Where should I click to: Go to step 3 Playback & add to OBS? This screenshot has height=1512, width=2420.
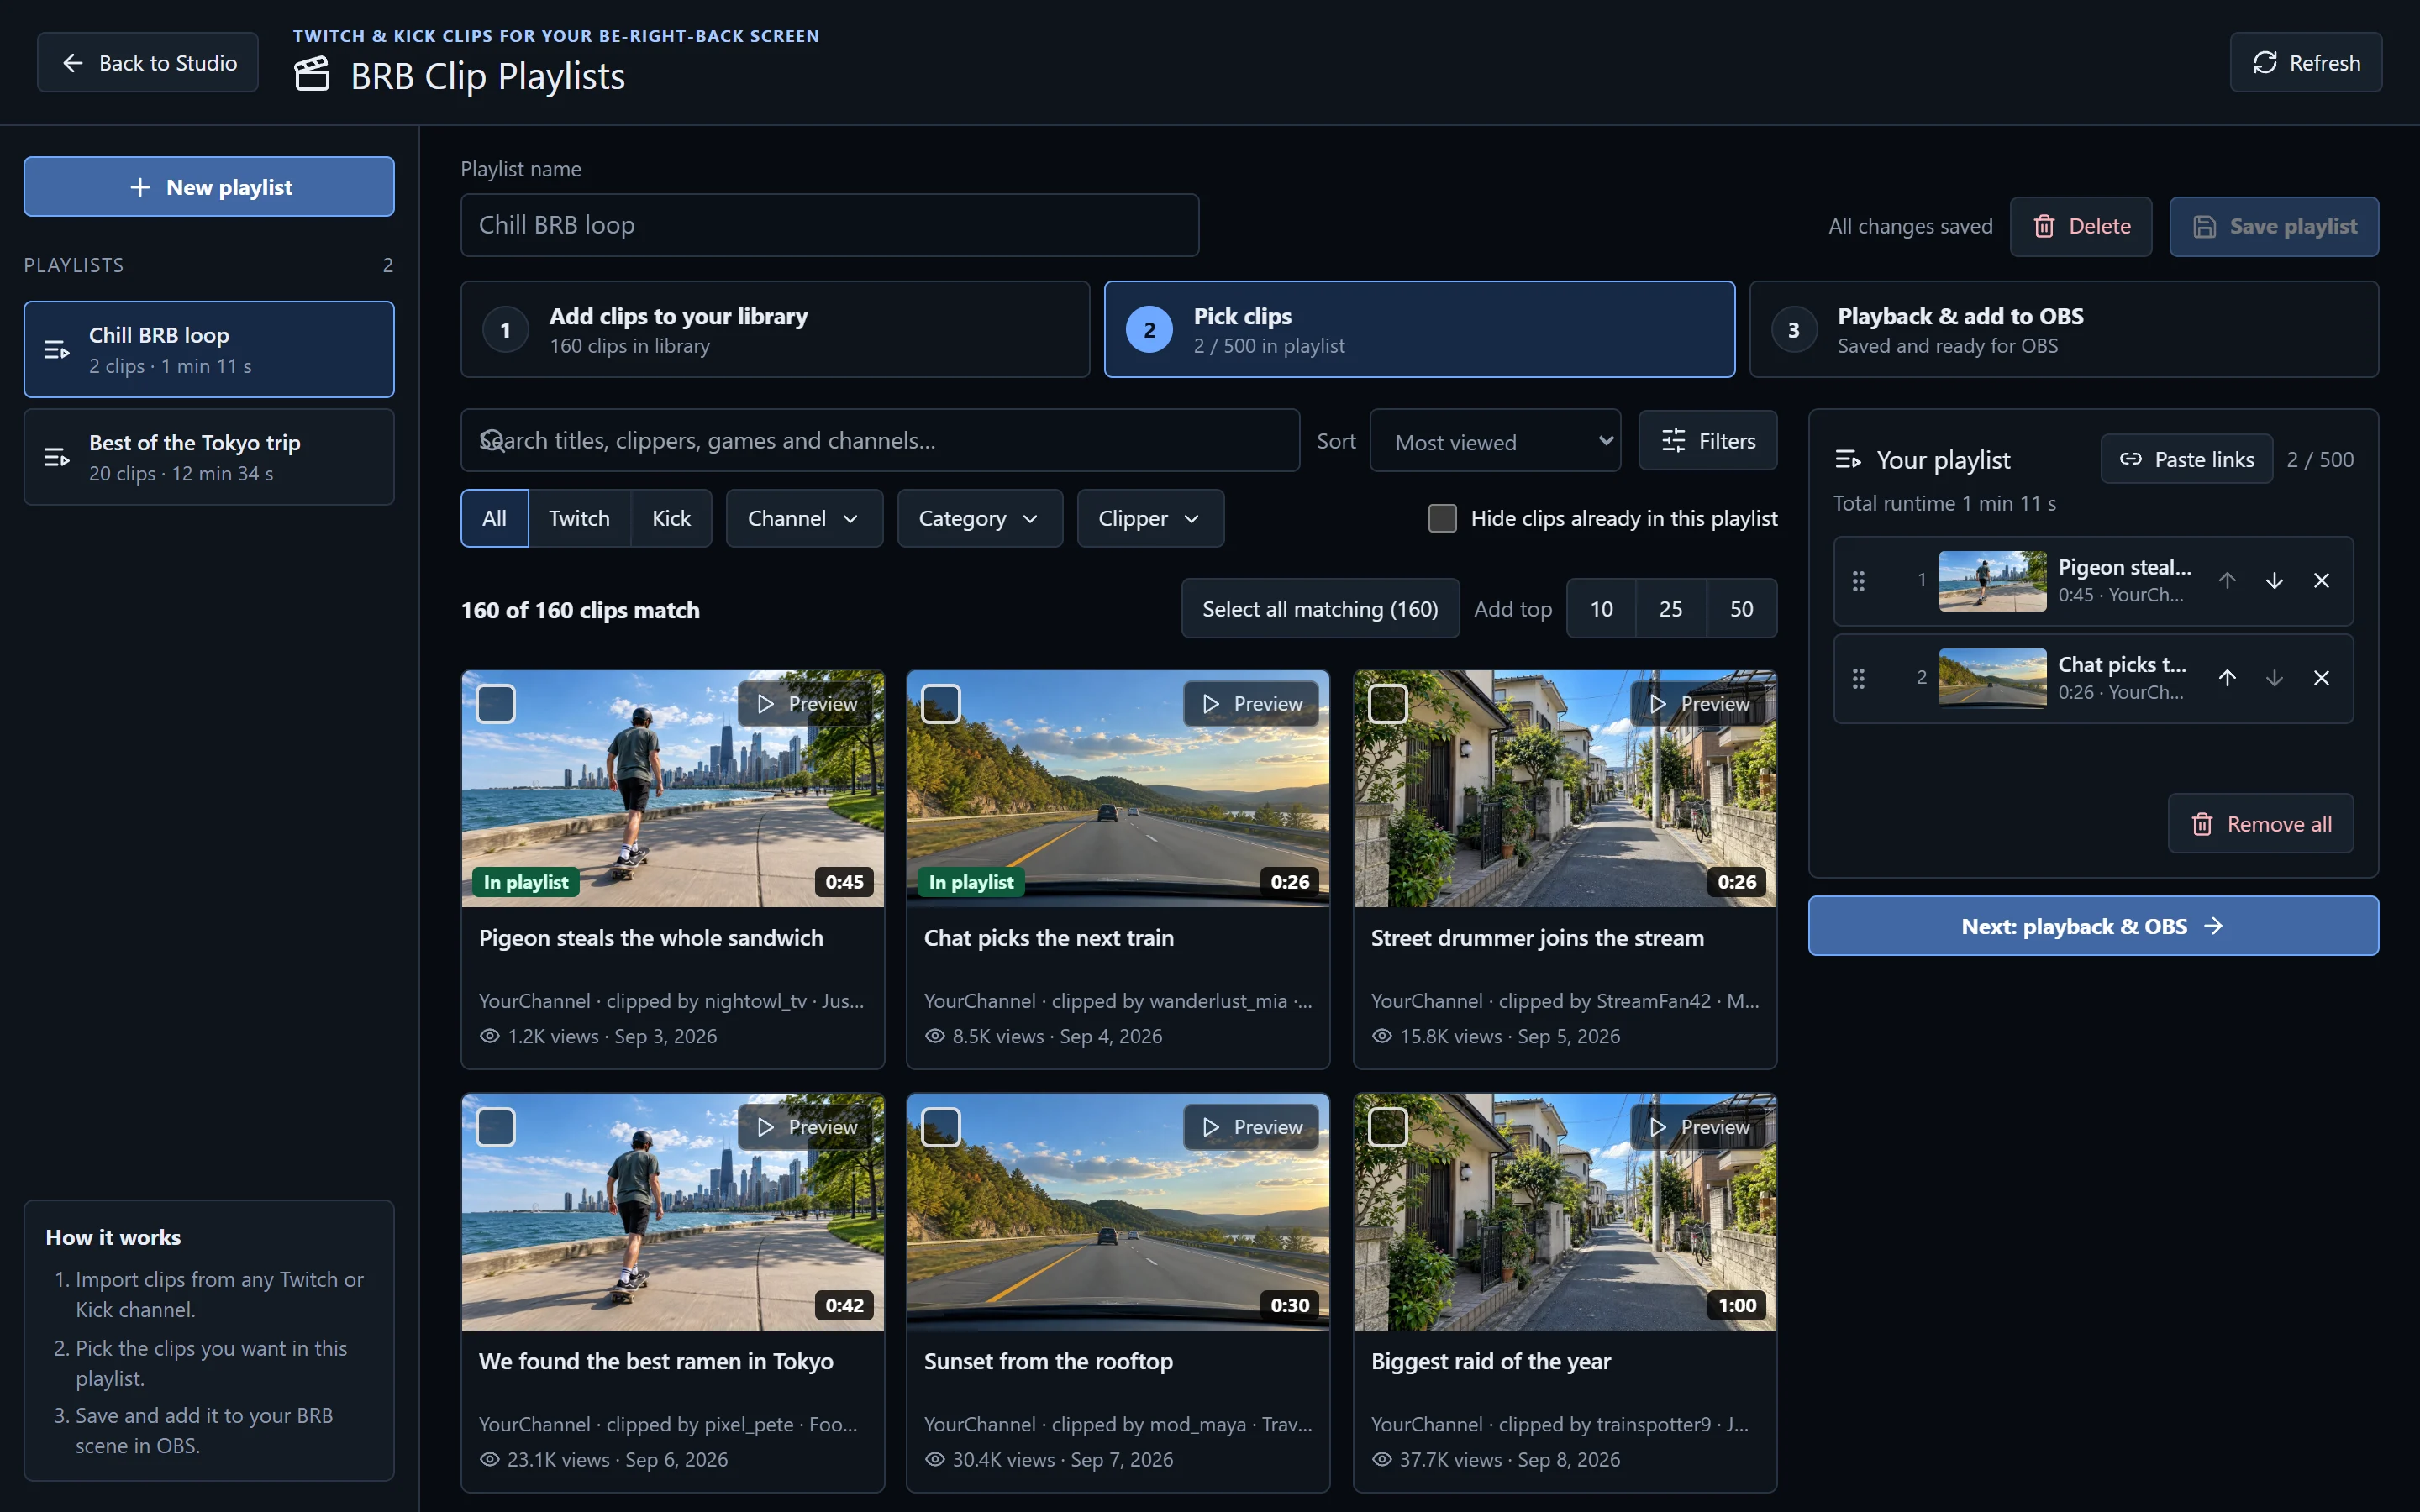(x=2063, y=329)
